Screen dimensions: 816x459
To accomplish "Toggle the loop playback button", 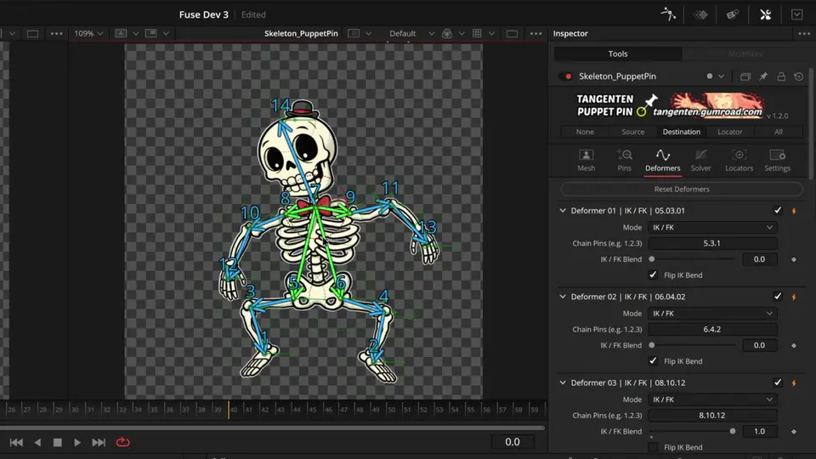I will pyautogui.click(x=122, y=442).
